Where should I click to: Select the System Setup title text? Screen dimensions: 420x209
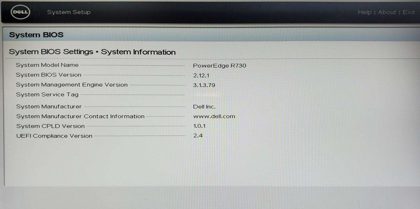[69, 12]
